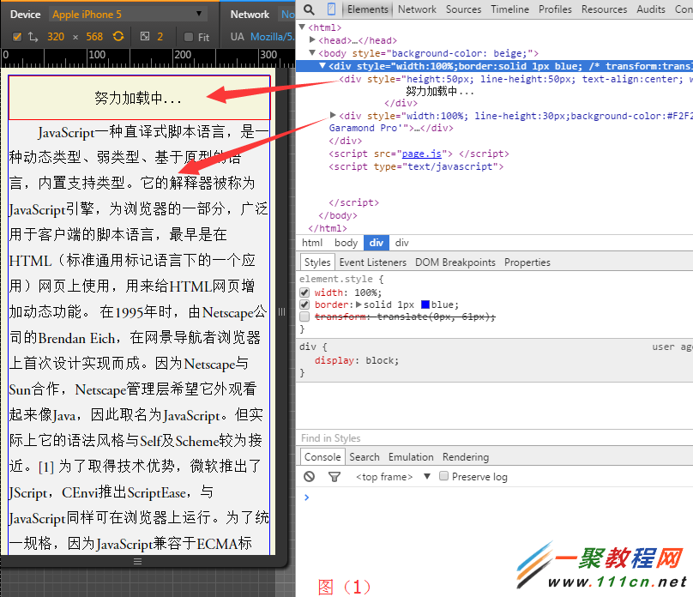Open the Audits panel tab
This screenshot has height=597, width=693.
[x=651, y=9]
